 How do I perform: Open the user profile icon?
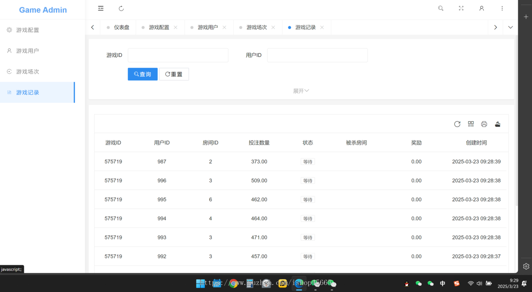[x=481, y=8]
